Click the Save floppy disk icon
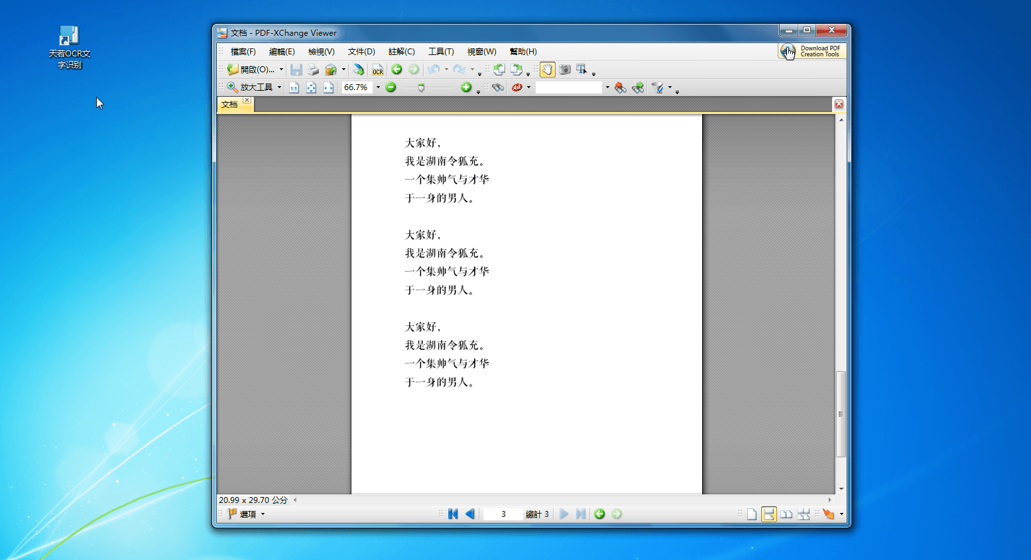The height and width of the screenshot is (560, 1031). click(296, 70)
